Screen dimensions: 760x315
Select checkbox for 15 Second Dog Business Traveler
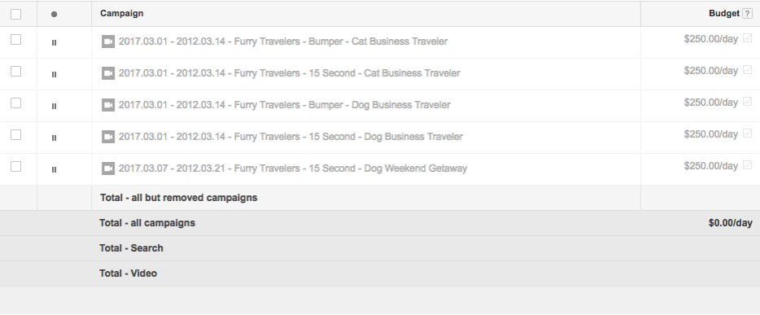(x=16, y=135)
